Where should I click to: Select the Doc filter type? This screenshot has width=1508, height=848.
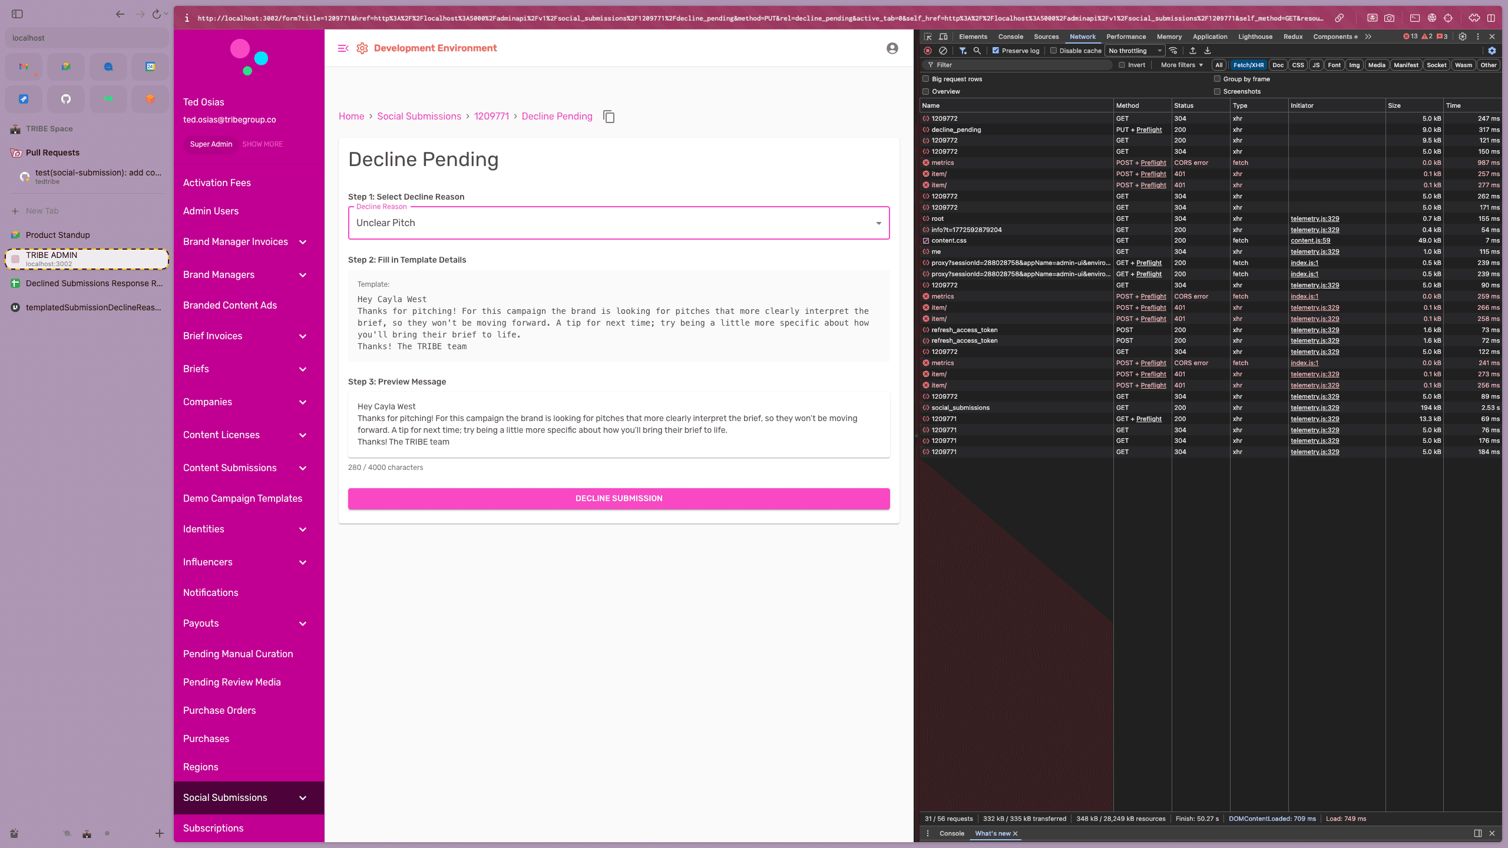(x=1277, y=65)
